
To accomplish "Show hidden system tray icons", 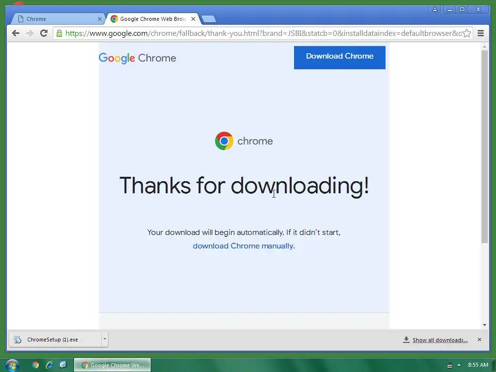I will 459,365.
